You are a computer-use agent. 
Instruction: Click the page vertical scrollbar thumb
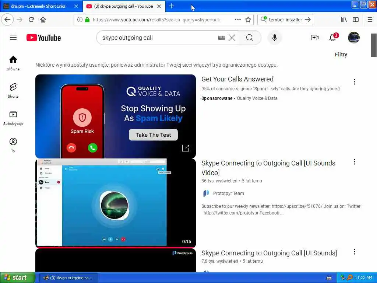(x=374, y=45)
